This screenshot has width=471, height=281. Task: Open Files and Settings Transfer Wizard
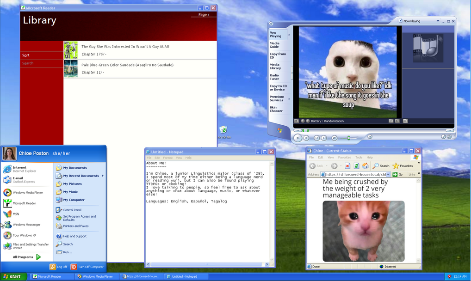(27, 246)
